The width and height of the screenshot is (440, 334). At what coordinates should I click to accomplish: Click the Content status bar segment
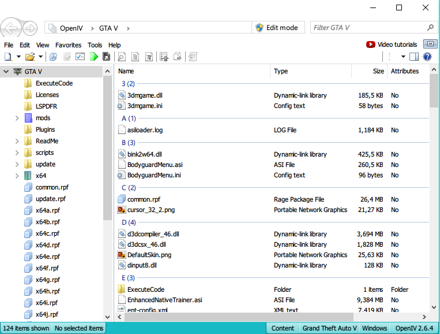283,328
